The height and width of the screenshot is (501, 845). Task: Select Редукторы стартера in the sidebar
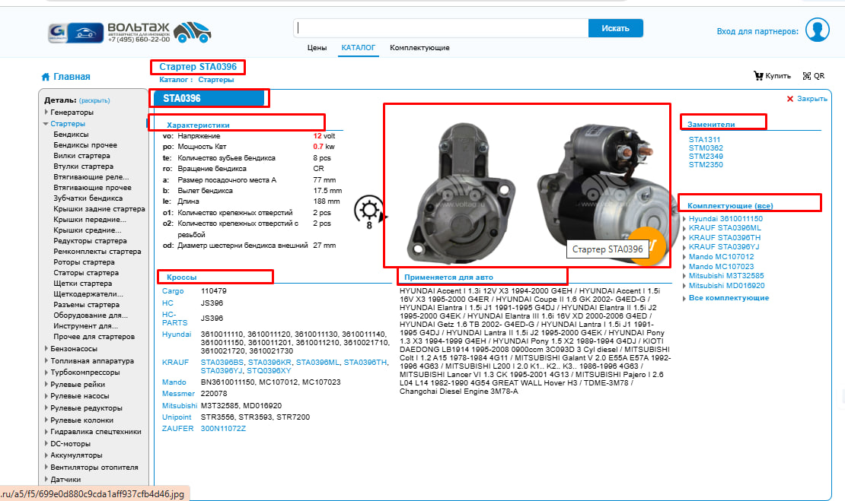[90, 240]
